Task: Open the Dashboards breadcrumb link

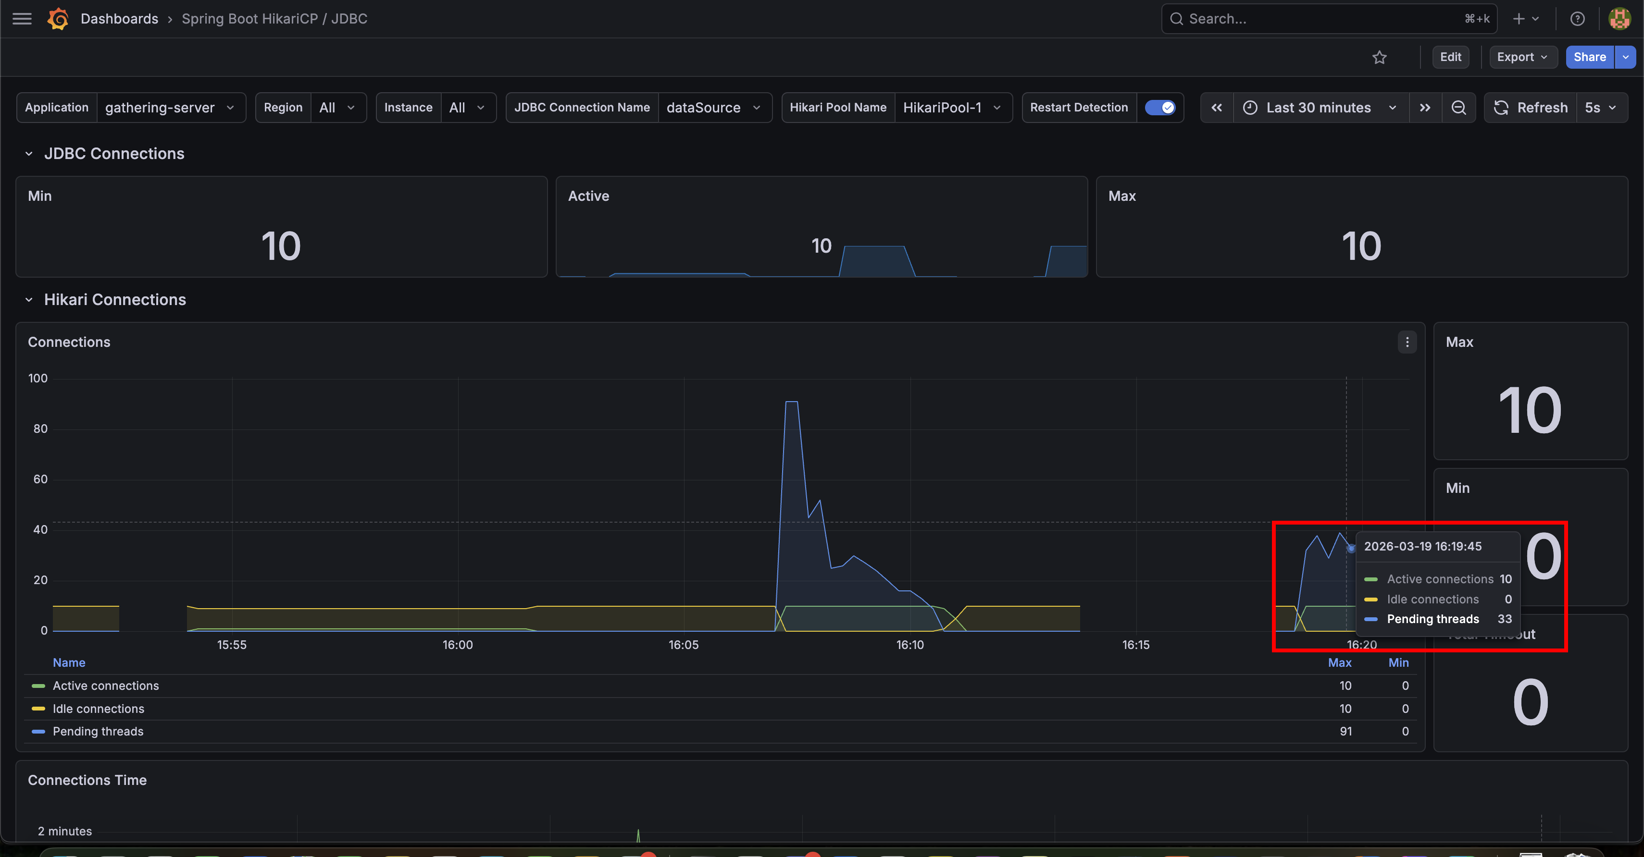Action: click(119, 18)
